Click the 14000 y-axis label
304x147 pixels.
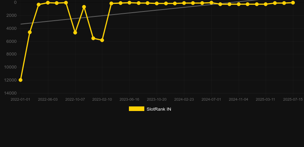tap(10, 93)
